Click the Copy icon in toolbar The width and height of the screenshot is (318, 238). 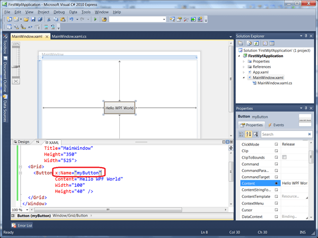pyautogui.click(x=56, y=19)
